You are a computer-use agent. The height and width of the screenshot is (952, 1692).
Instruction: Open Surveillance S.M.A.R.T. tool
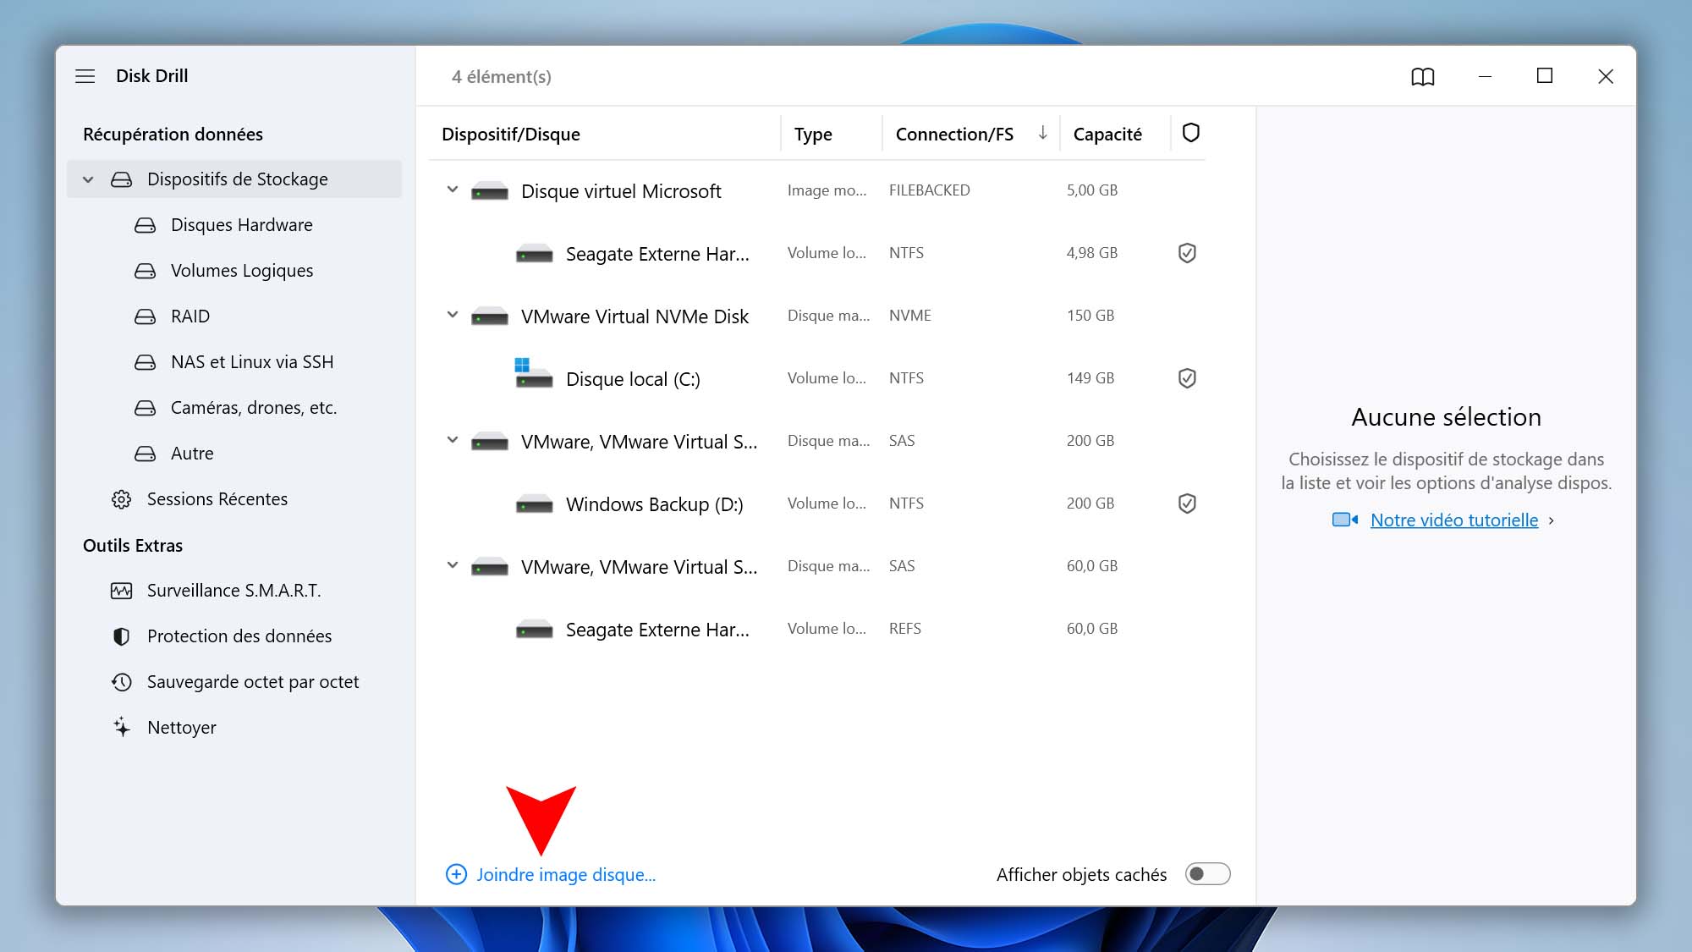pyautogui.click(x=234, y=591)
